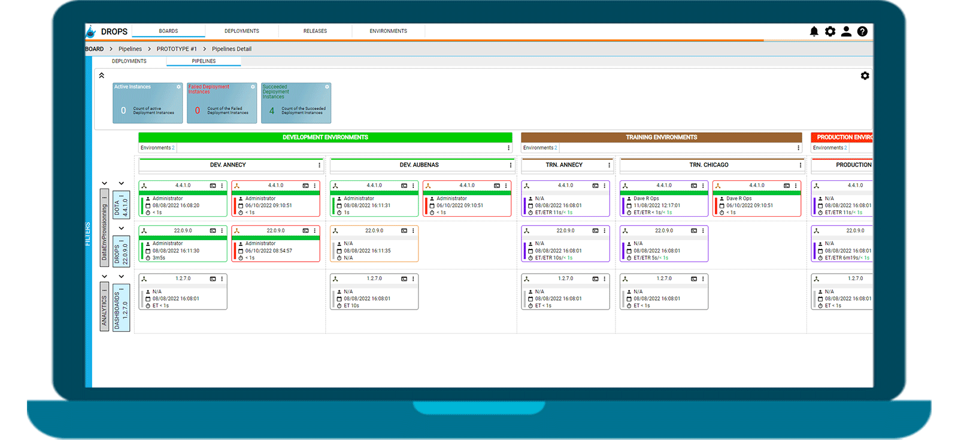Open the Succeeded Deployment Instances widget gear
This screenshot has width=958, height=440.
coord(327,87)
